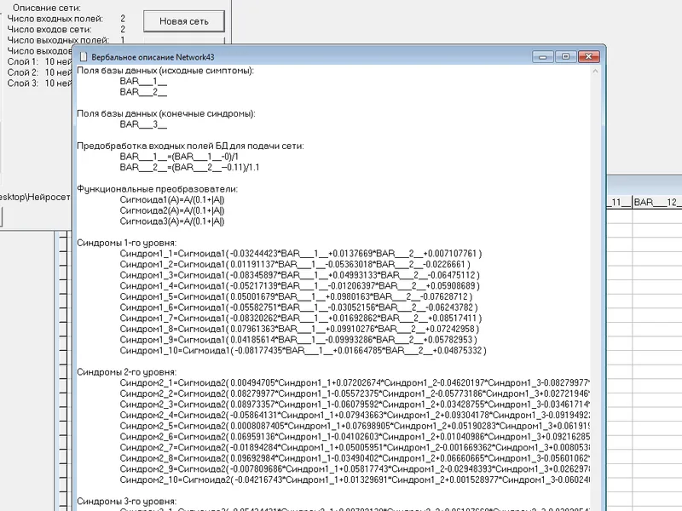This screenshot has height=511, width=682.
Task: Click the Синдром2_1 formula line
Action: [355, 382]
